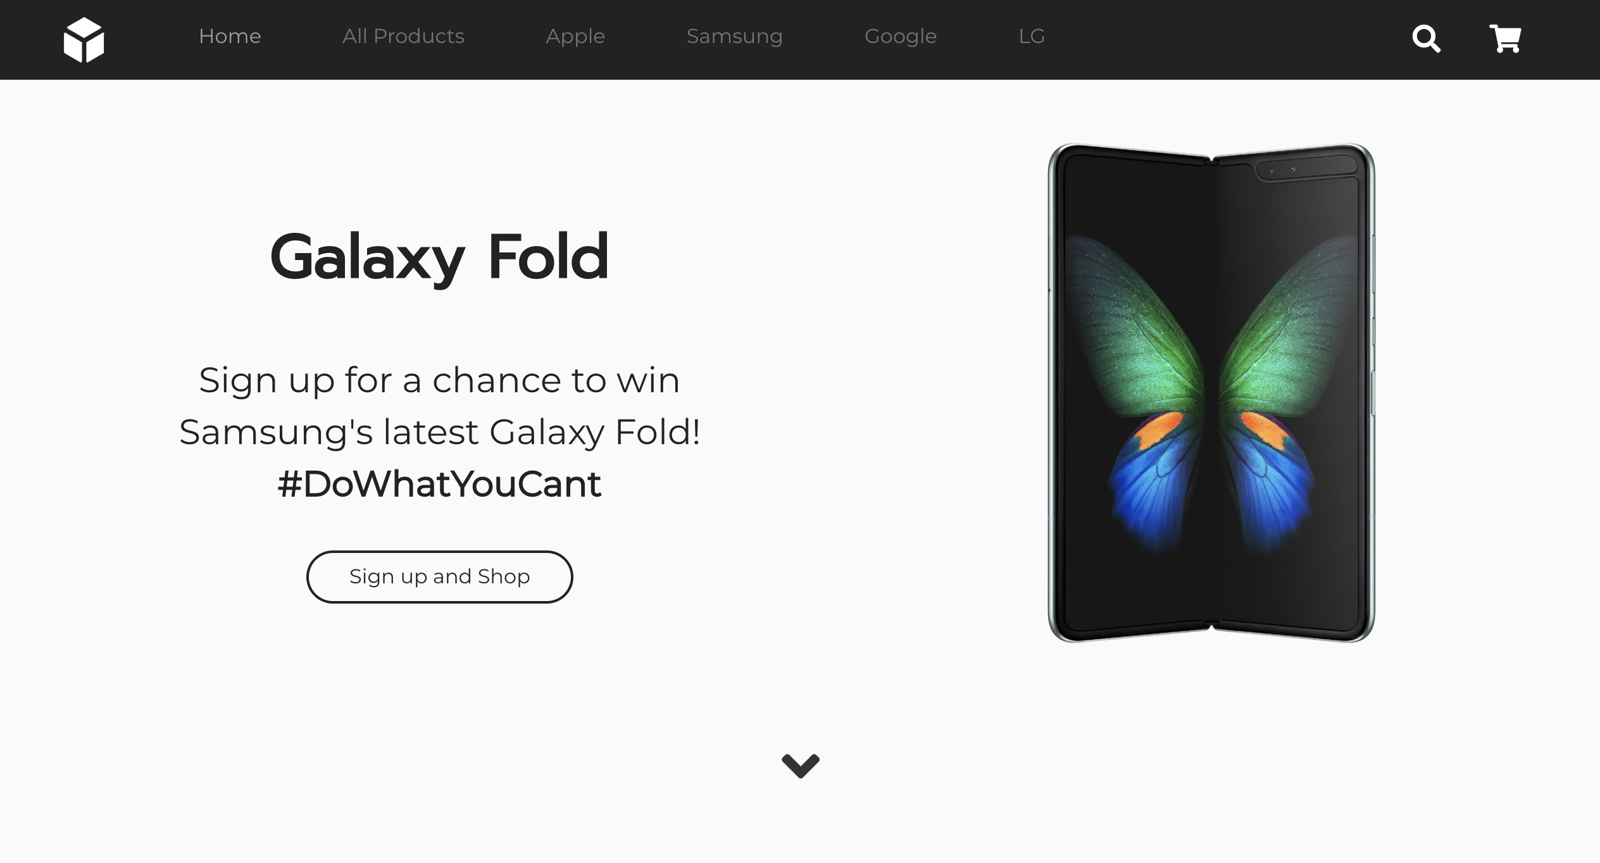
Task: Open the Google category link
Action: click(900, 37)
